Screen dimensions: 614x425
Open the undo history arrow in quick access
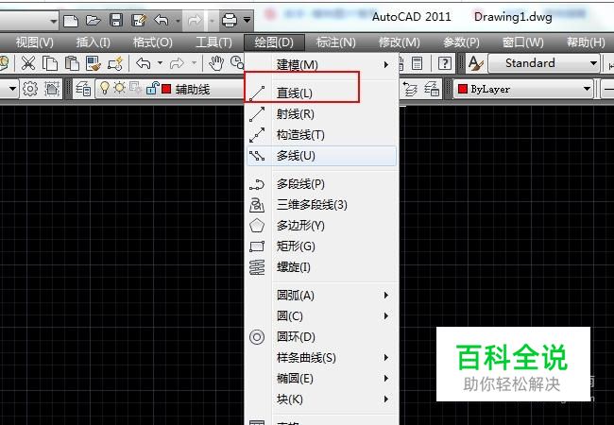pos(178,20)
